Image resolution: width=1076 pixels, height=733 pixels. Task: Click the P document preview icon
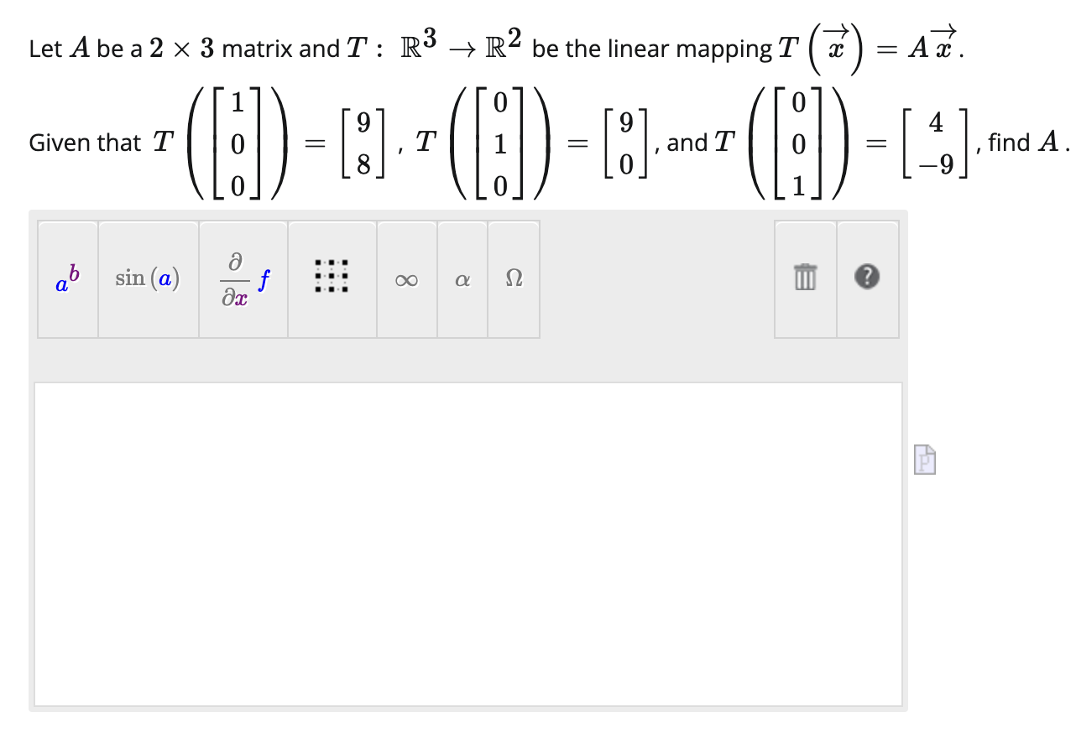[924, 460]
